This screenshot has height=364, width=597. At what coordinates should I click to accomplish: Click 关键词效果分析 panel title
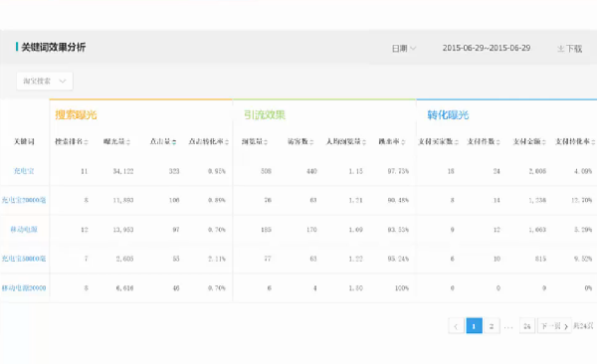pos(54,47)
